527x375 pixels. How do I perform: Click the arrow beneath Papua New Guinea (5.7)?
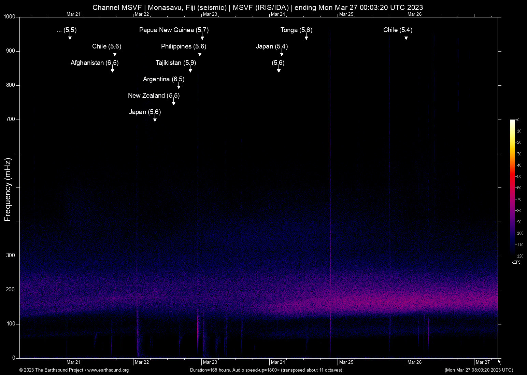coord(202,37)
